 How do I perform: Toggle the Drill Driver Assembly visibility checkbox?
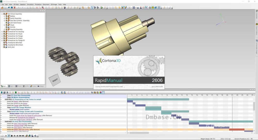click(x=4, y=14)
